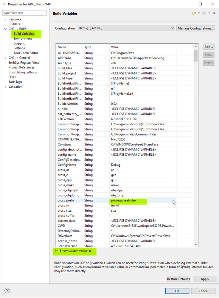Select SDKs in the tree
219x298 pixels.
(x=12, y=77)
